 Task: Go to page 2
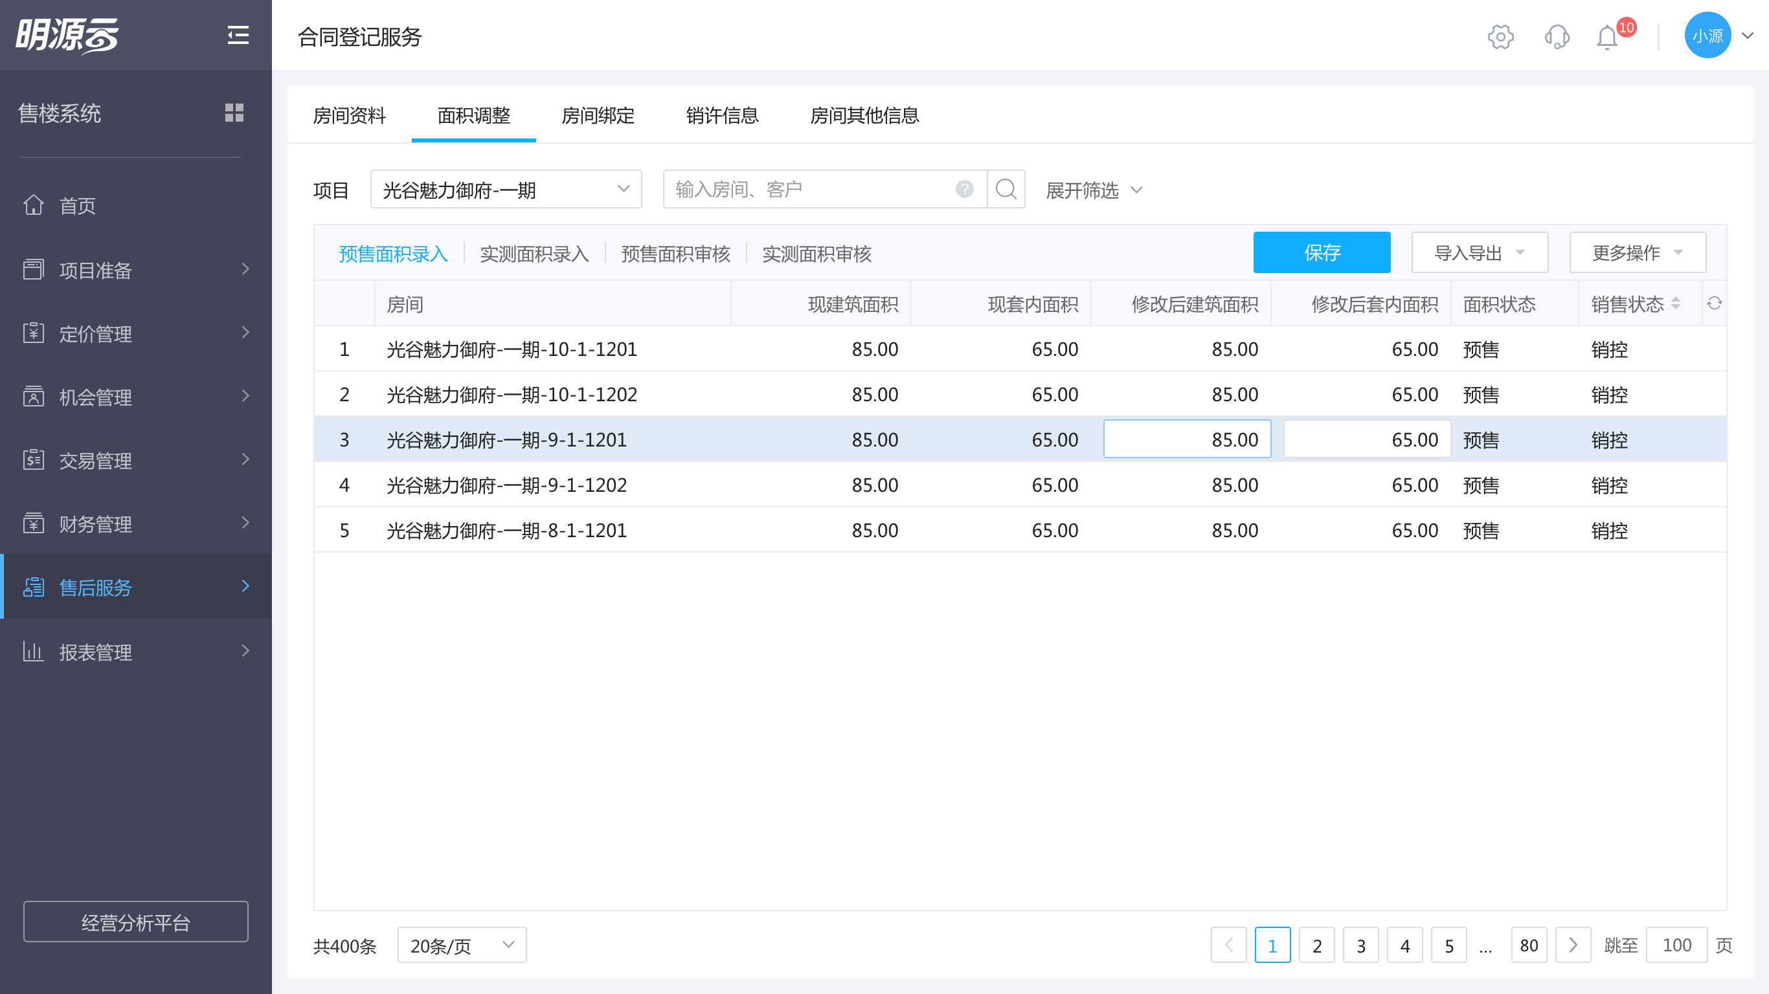[x=1316, y=945]
